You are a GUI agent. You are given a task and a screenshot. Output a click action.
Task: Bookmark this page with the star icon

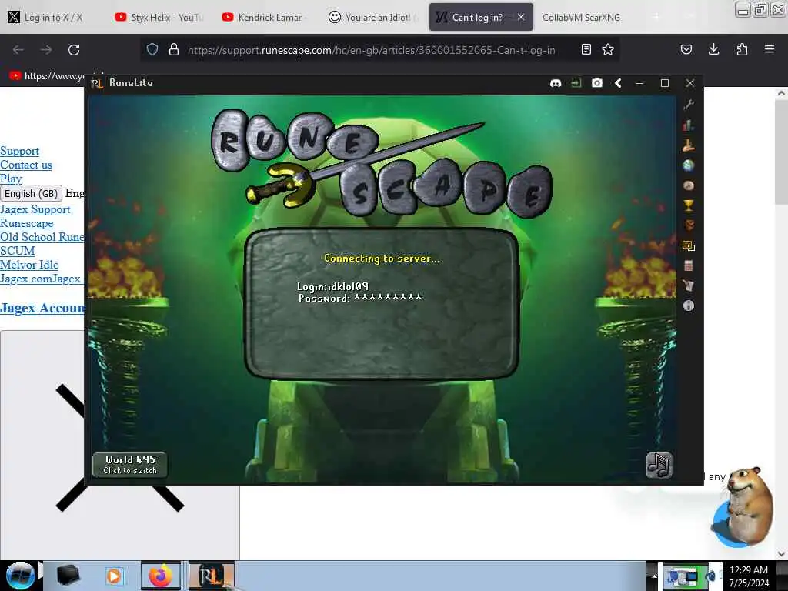pyautogui.click(x=608, y=49)
